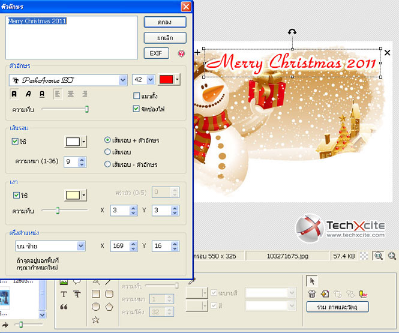Click in the Merry Christmas 2011 text field
399x333 pixels.
(x=72, y=37)
